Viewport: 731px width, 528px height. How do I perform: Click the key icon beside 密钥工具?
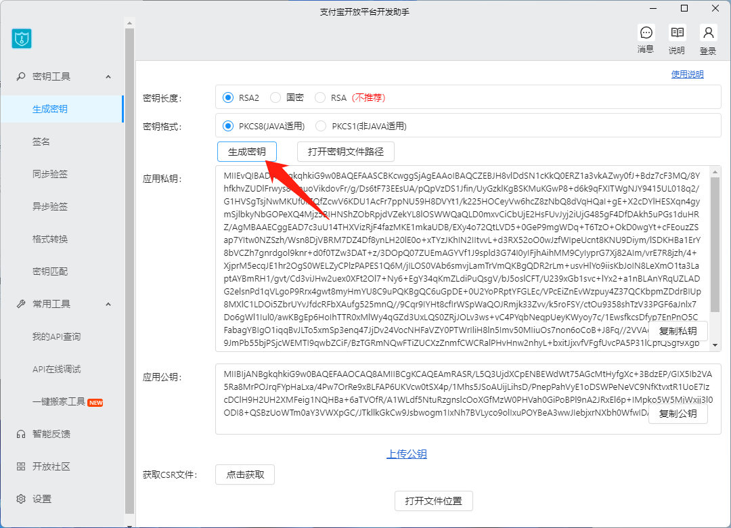21,76
